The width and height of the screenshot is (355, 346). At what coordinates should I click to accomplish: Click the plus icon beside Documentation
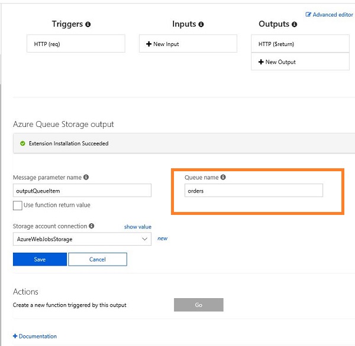15,336
